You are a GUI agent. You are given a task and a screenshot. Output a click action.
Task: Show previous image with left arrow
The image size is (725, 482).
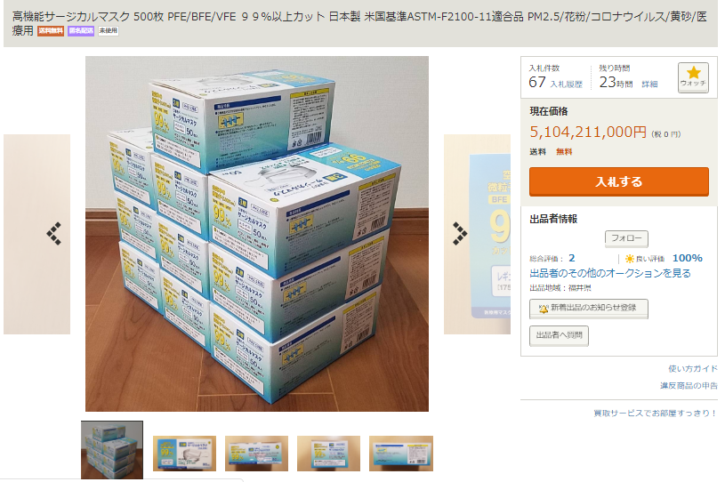[54, 233]
